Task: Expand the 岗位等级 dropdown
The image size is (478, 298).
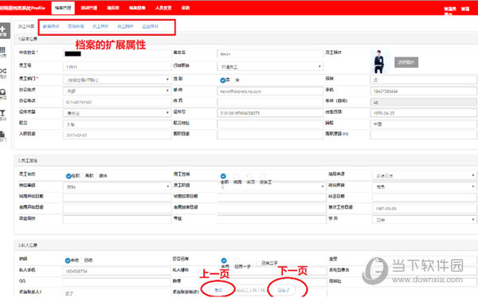Action: [x=117, y=186]
